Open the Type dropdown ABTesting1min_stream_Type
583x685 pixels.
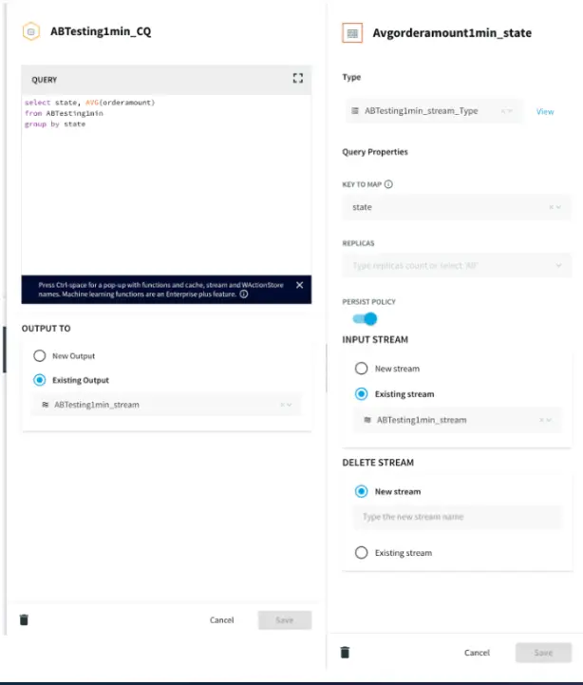point(433,111)
